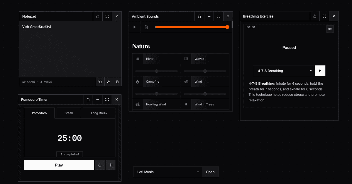
Task: Reset the Pomodoro timer
Action: (100, 165)
